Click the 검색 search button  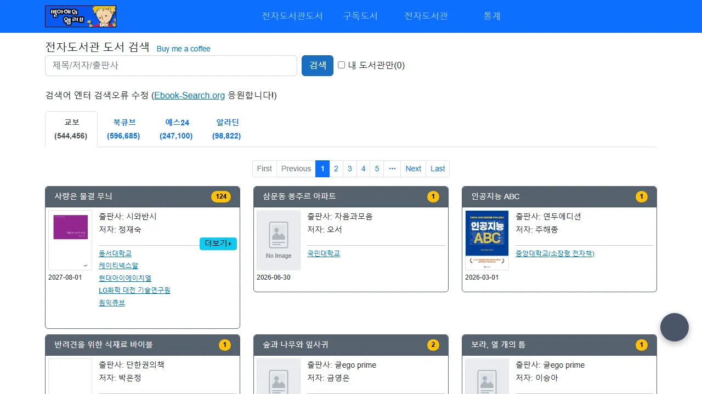(317, 65)
